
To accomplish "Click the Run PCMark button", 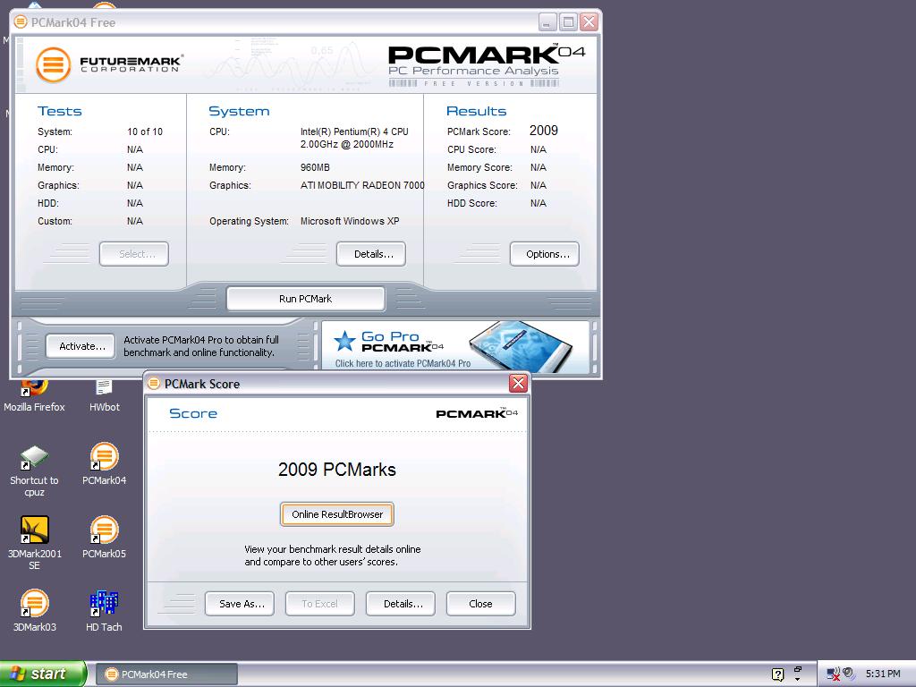I will point(306,299).
